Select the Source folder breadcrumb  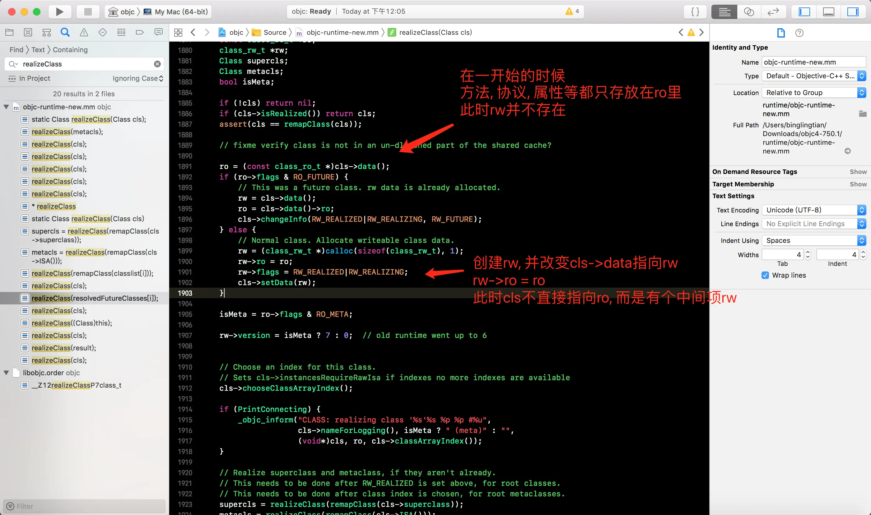click(x=274, y=33)
